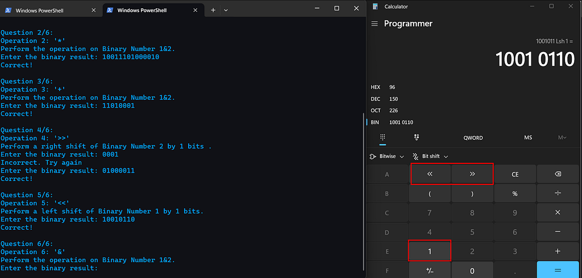Click the left shift << key
Image resolution: width=582 pixels, height=278 pixels.
pos(430,174)
